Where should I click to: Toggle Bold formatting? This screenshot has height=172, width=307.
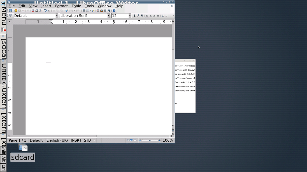pos(135,16)
